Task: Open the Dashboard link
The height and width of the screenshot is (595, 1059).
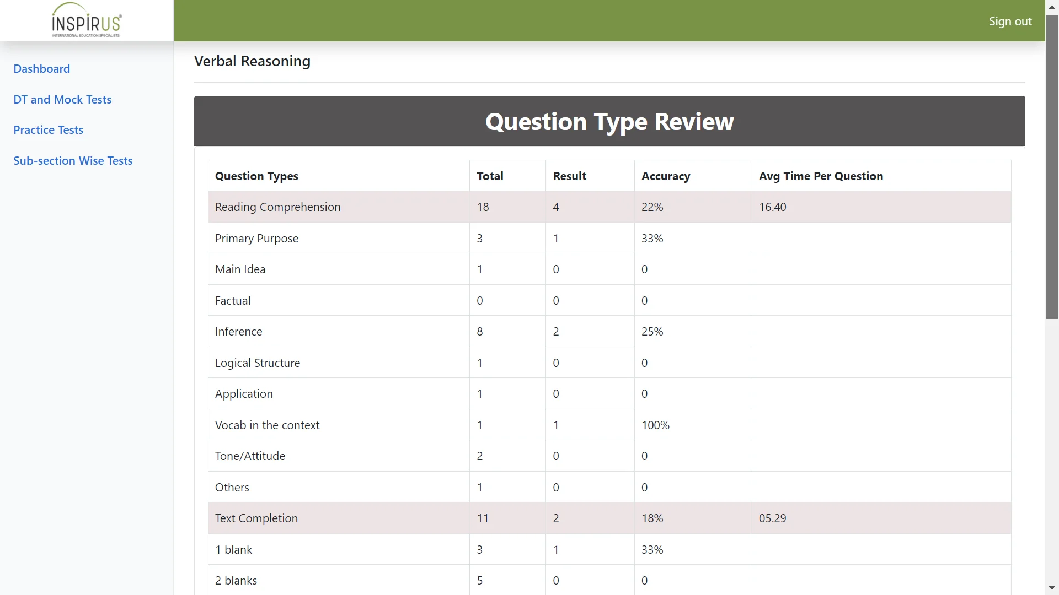Action: [42, 69]
